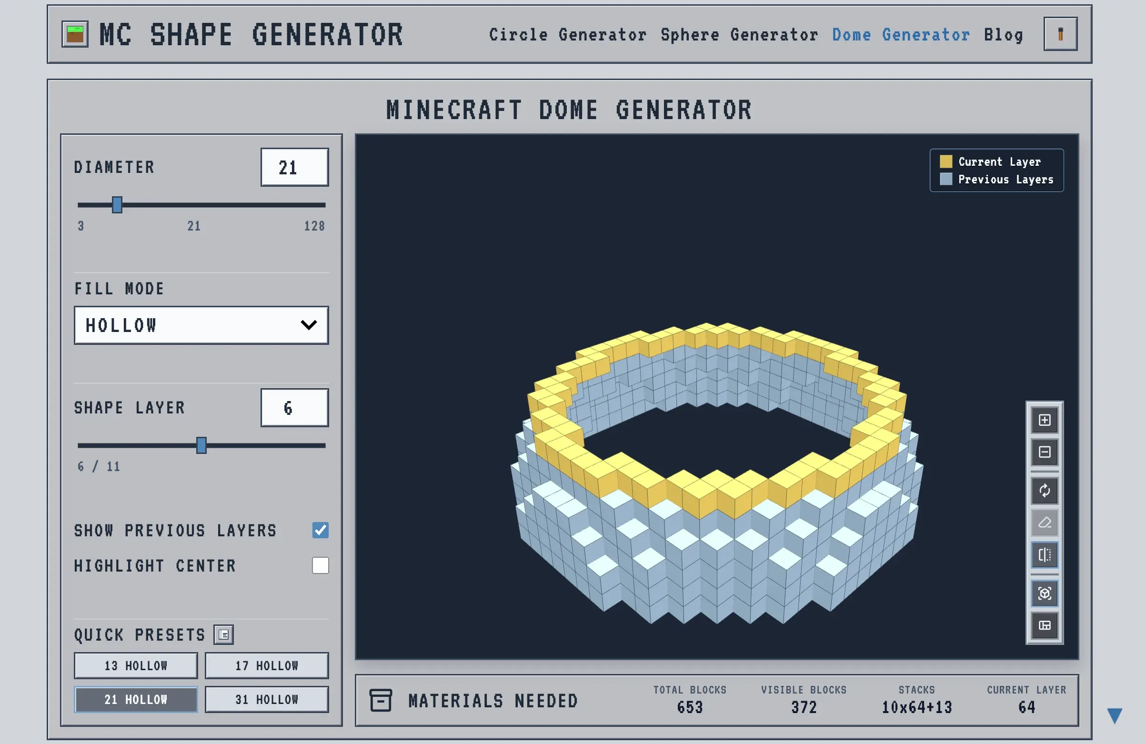
Task: Click the blue Previous Layers swatch
Action: tap(945, 179)
